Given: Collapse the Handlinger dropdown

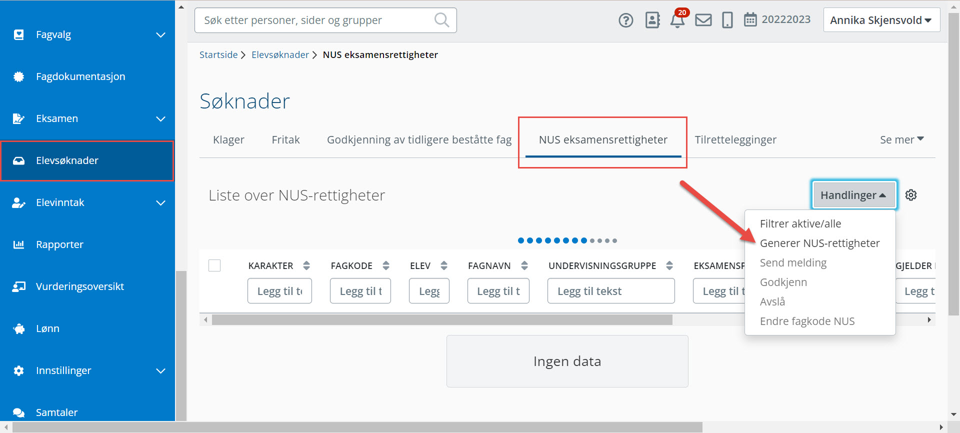Looking at the screenshot, I should click(x=853, y=195).
